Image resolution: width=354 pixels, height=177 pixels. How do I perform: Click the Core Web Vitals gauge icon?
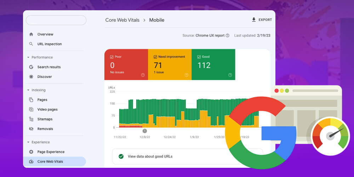(x=31, y=161)
